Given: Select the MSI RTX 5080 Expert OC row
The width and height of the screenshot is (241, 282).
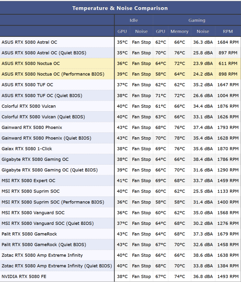Looking at the screenshot, I should coord(120,180).
